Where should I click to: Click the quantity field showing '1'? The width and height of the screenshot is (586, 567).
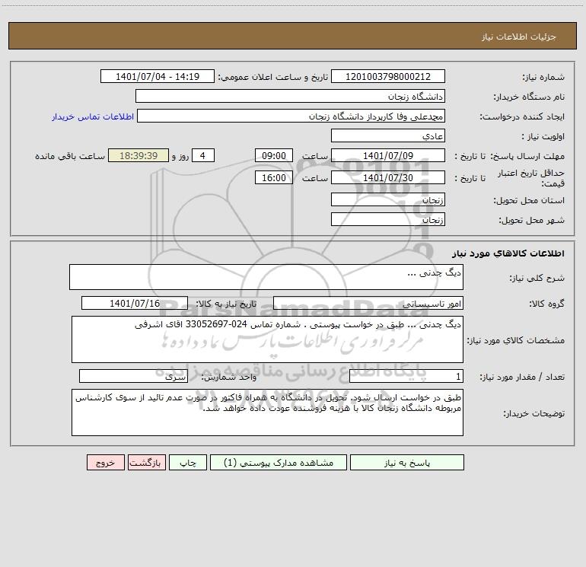[x=406, y=376]
